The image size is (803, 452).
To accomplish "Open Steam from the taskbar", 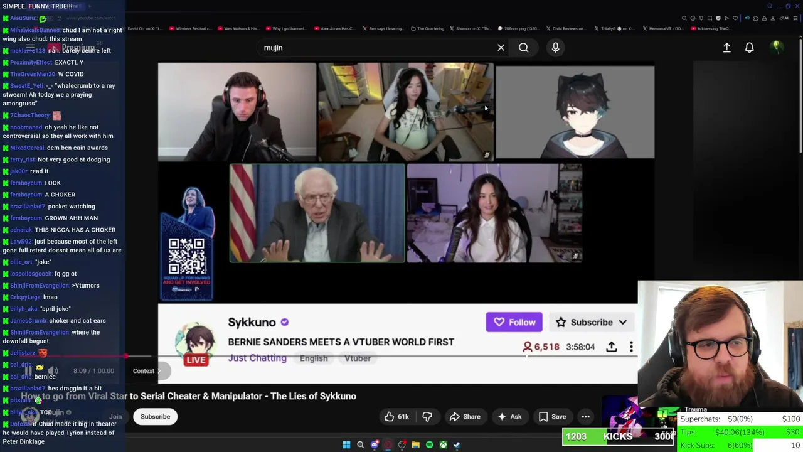I will coord(457,445).
